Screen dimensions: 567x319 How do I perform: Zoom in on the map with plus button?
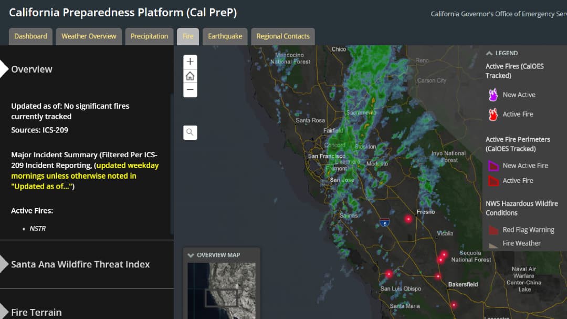190,61
